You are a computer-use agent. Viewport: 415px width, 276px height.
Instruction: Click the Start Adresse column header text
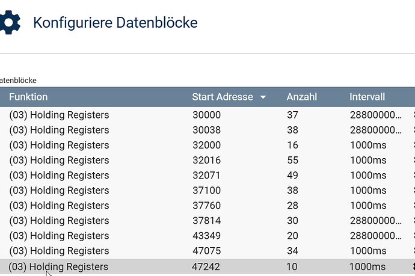(x=222, y=97)
